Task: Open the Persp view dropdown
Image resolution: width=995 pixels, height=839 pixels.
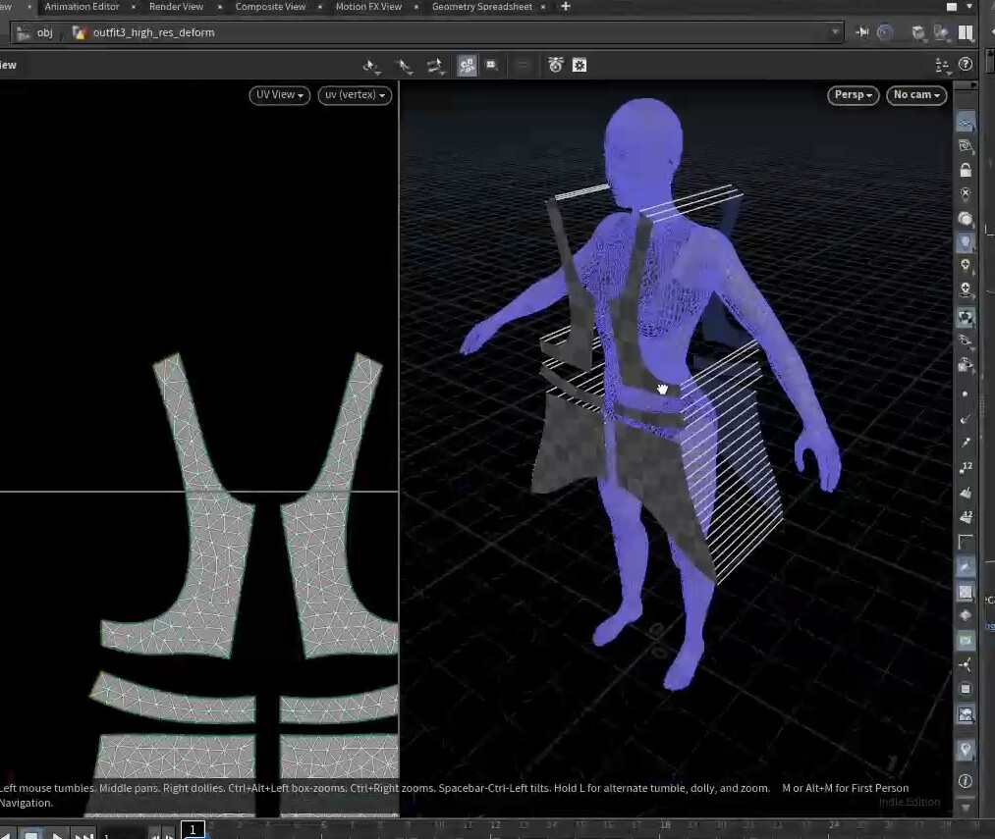Action: point(852,94)
